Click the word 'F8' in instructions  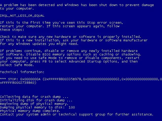(x=45, y=62)
